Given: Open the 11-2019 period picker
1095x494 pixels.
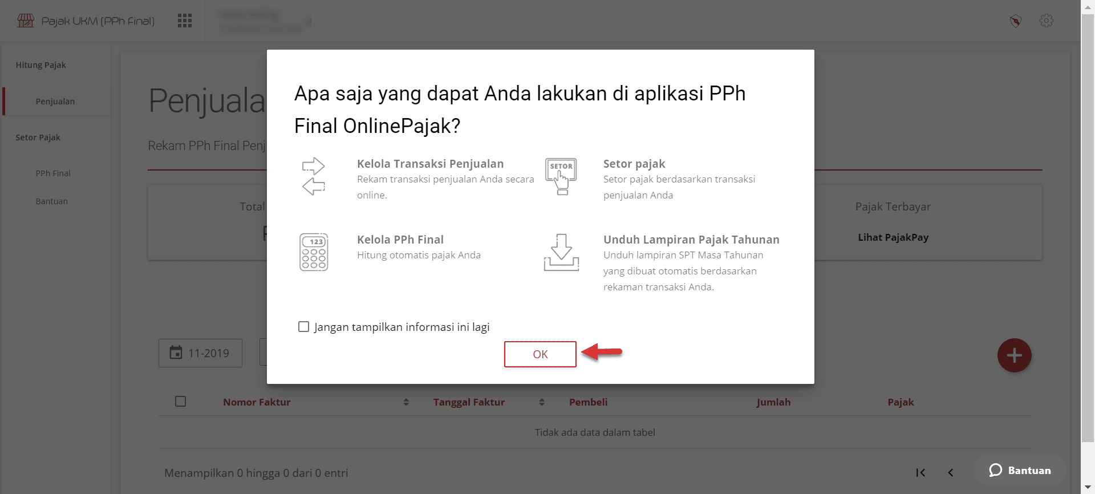Looking at the screenshot, I should pos(200,353).
